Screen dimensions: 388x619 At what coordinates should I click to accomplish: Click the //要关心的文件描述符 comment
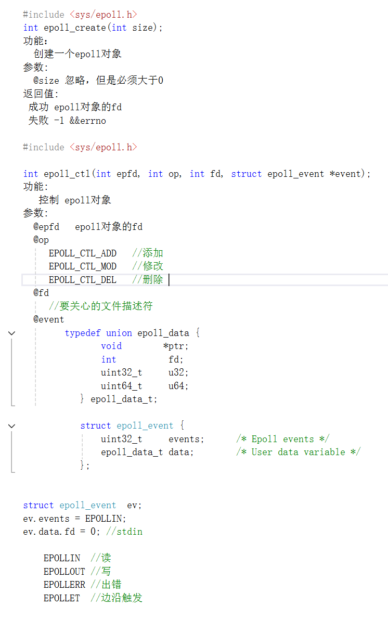[101, 306]
